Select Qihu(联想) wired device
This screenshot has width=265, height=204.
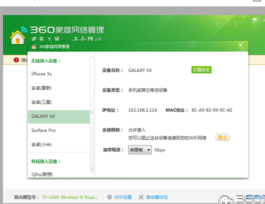coord(59,174)
